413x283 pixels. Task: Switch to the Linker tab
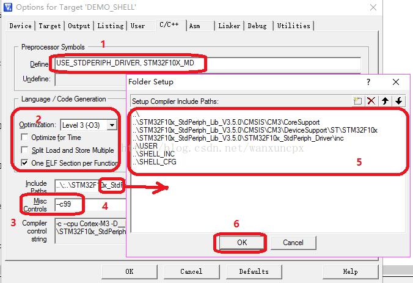pyautogui.click(x=229, y=26)
